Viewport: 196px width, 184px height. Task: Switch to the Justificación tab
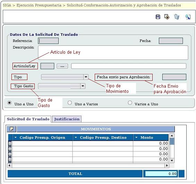(67, 119)
